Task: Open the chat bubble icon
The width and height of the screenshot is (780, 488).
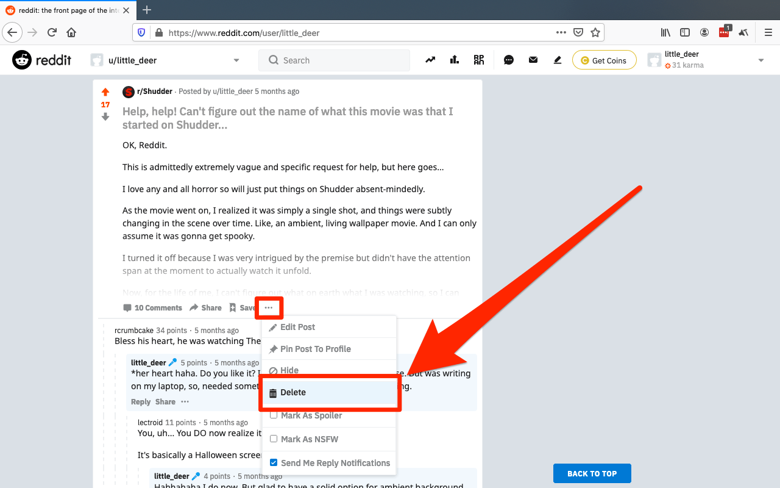Action: pos(509,60)
